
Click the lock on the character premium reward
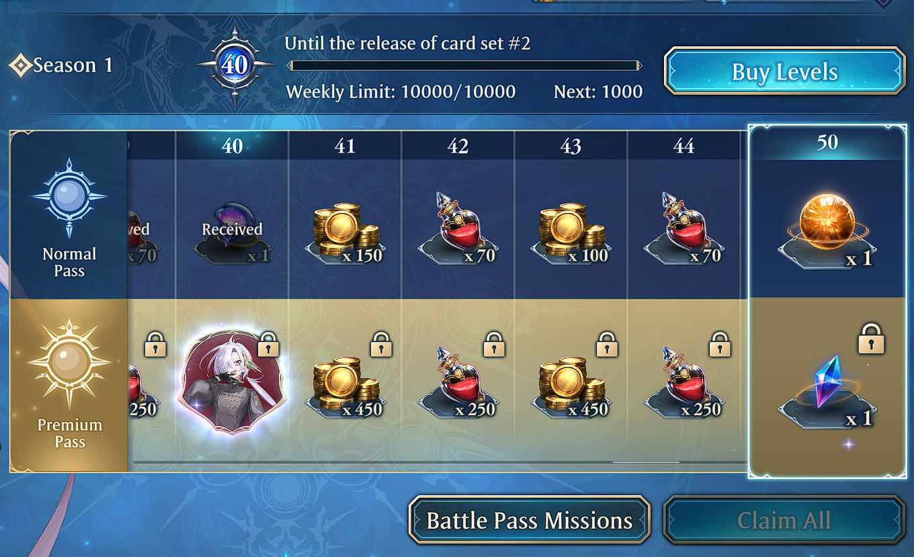pos(268,344)
